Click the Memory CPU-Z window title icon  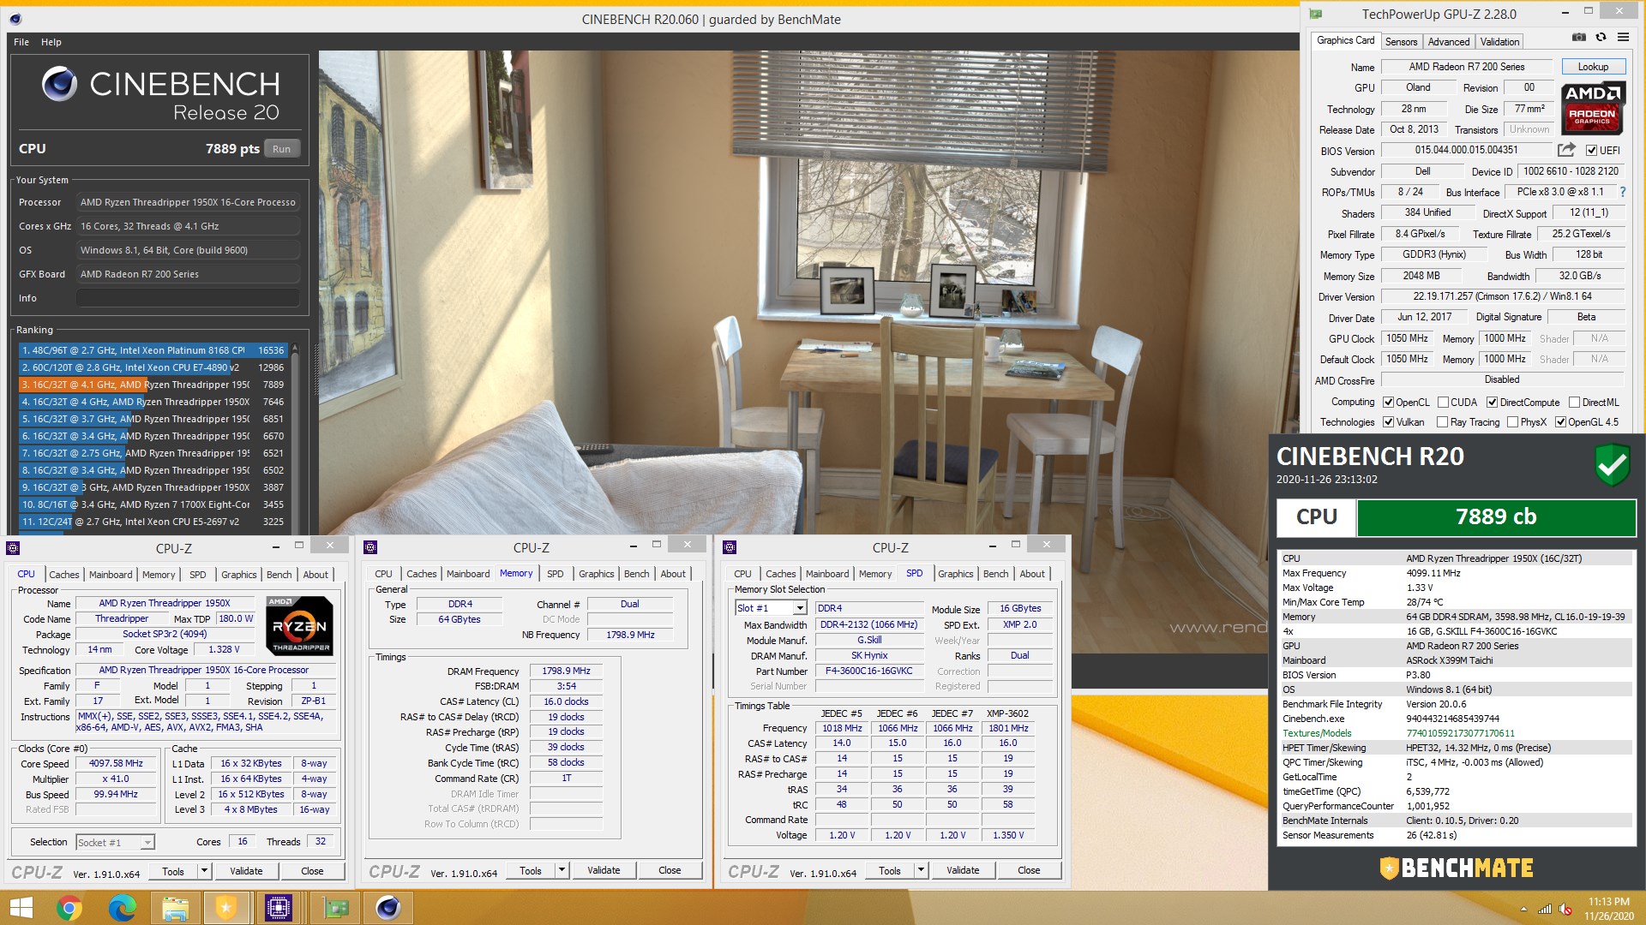pos(370,547)
